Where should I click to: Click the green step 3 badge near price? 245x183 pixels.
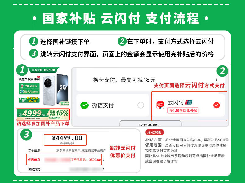[x=26, y=134]
